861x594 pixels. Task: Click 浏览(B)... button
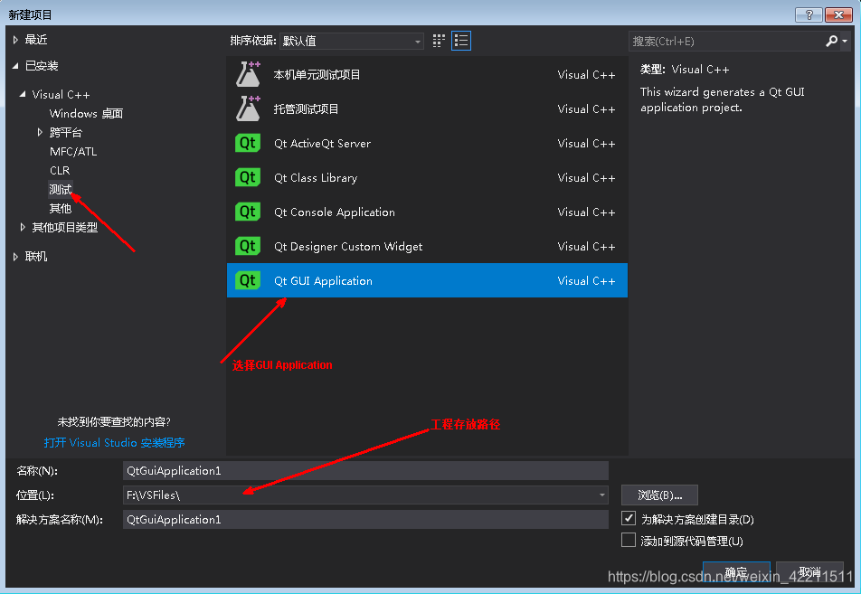[x=659, y=495]
